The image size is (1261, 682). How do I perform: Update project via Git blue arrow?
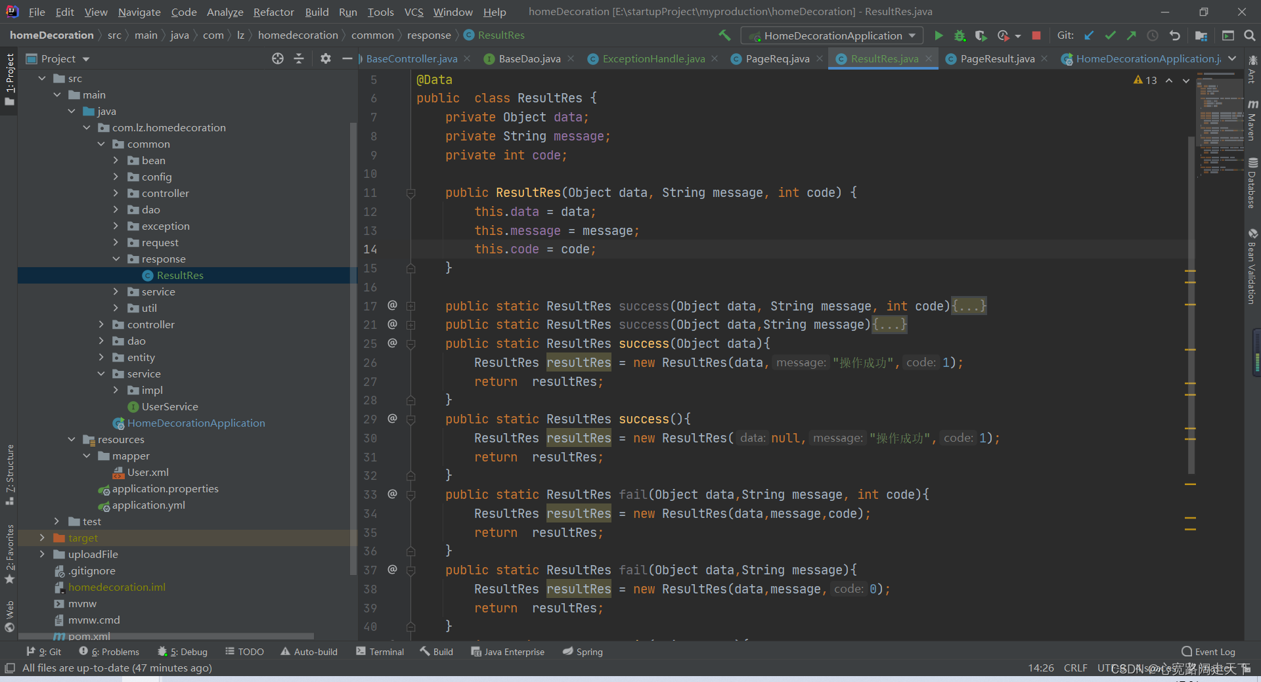(x=1089, y=35)
